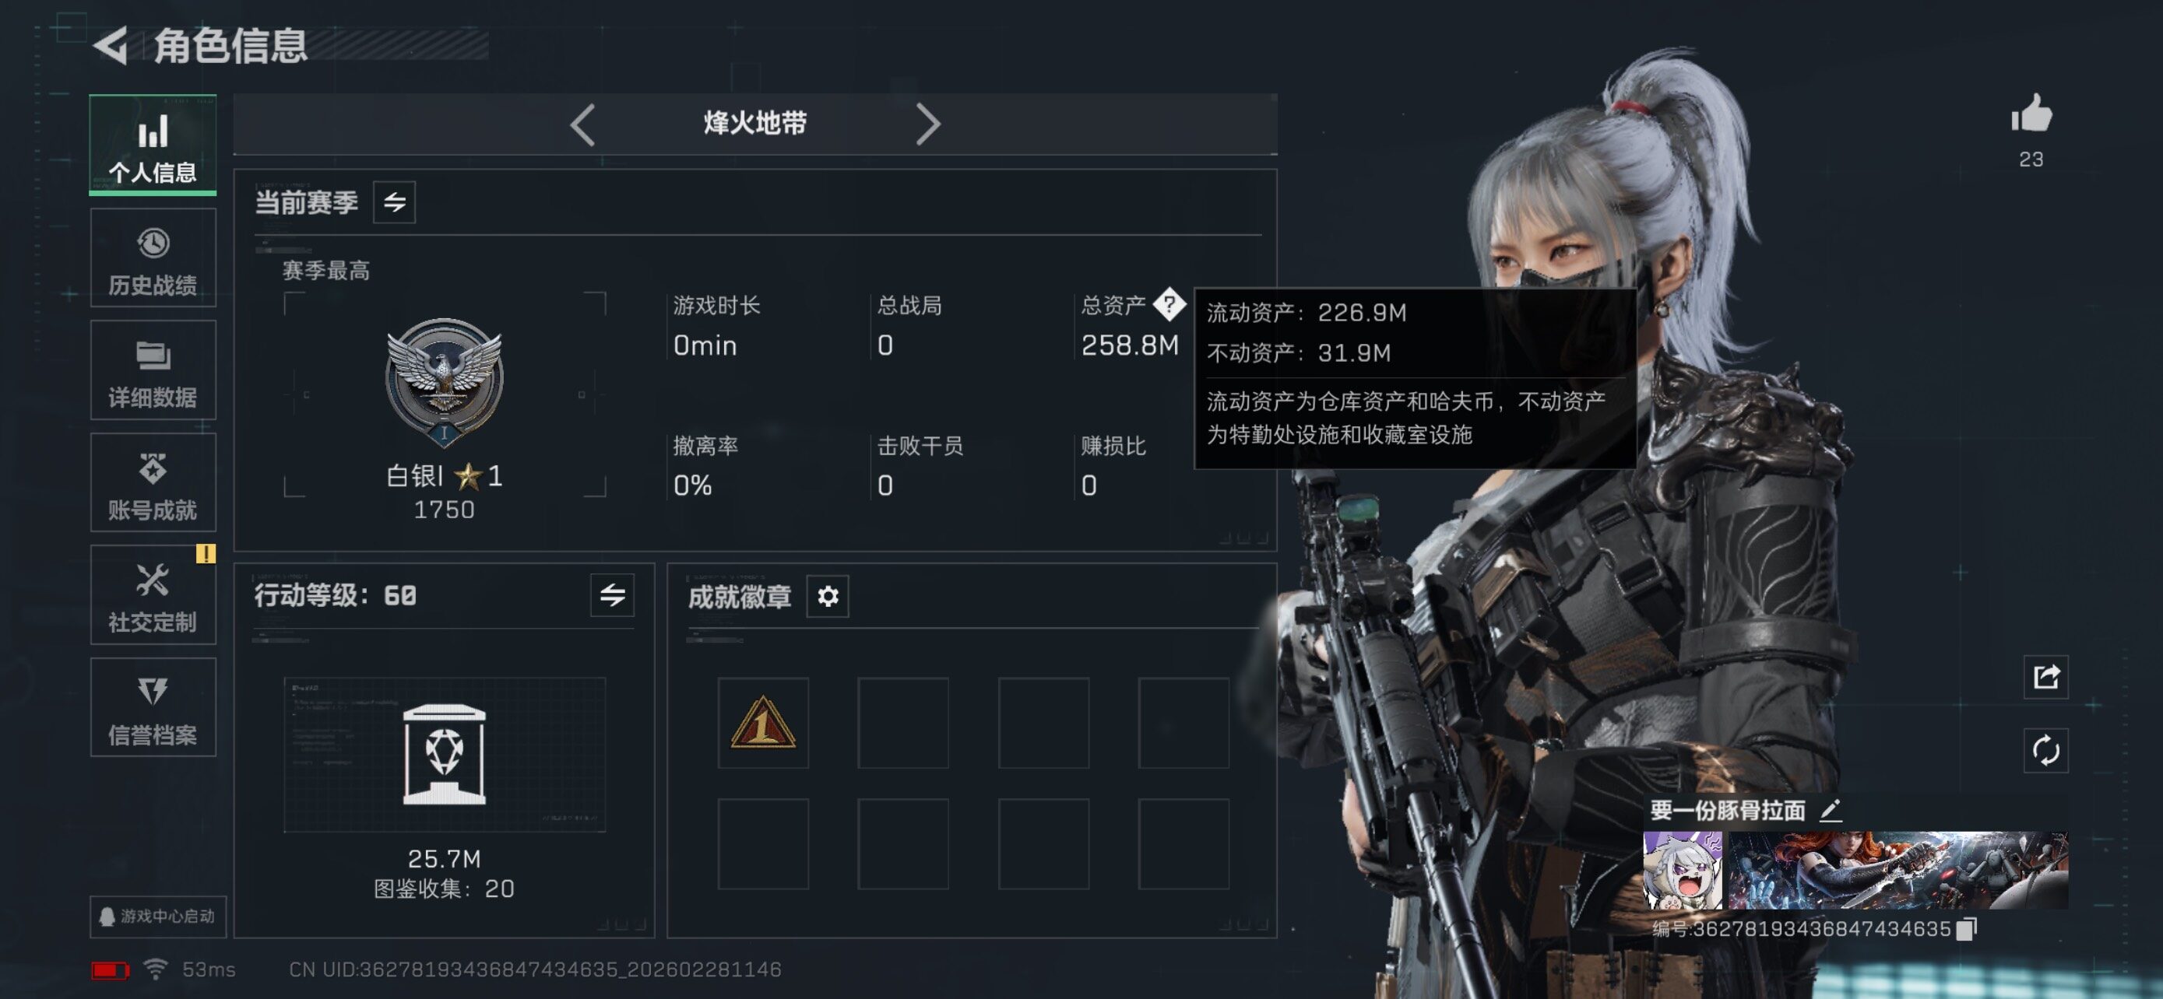The height and width of the screenshot is (999, 2163).
Task: Switch to previous mode with left chevron
Action: click(582, 124)
